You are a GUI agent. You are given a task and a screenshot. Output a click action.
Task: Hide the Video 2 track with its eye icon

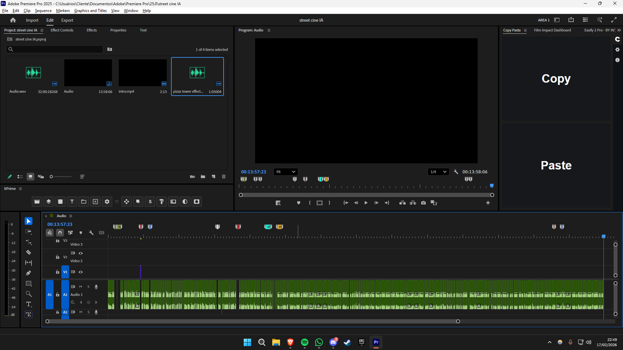80,253
